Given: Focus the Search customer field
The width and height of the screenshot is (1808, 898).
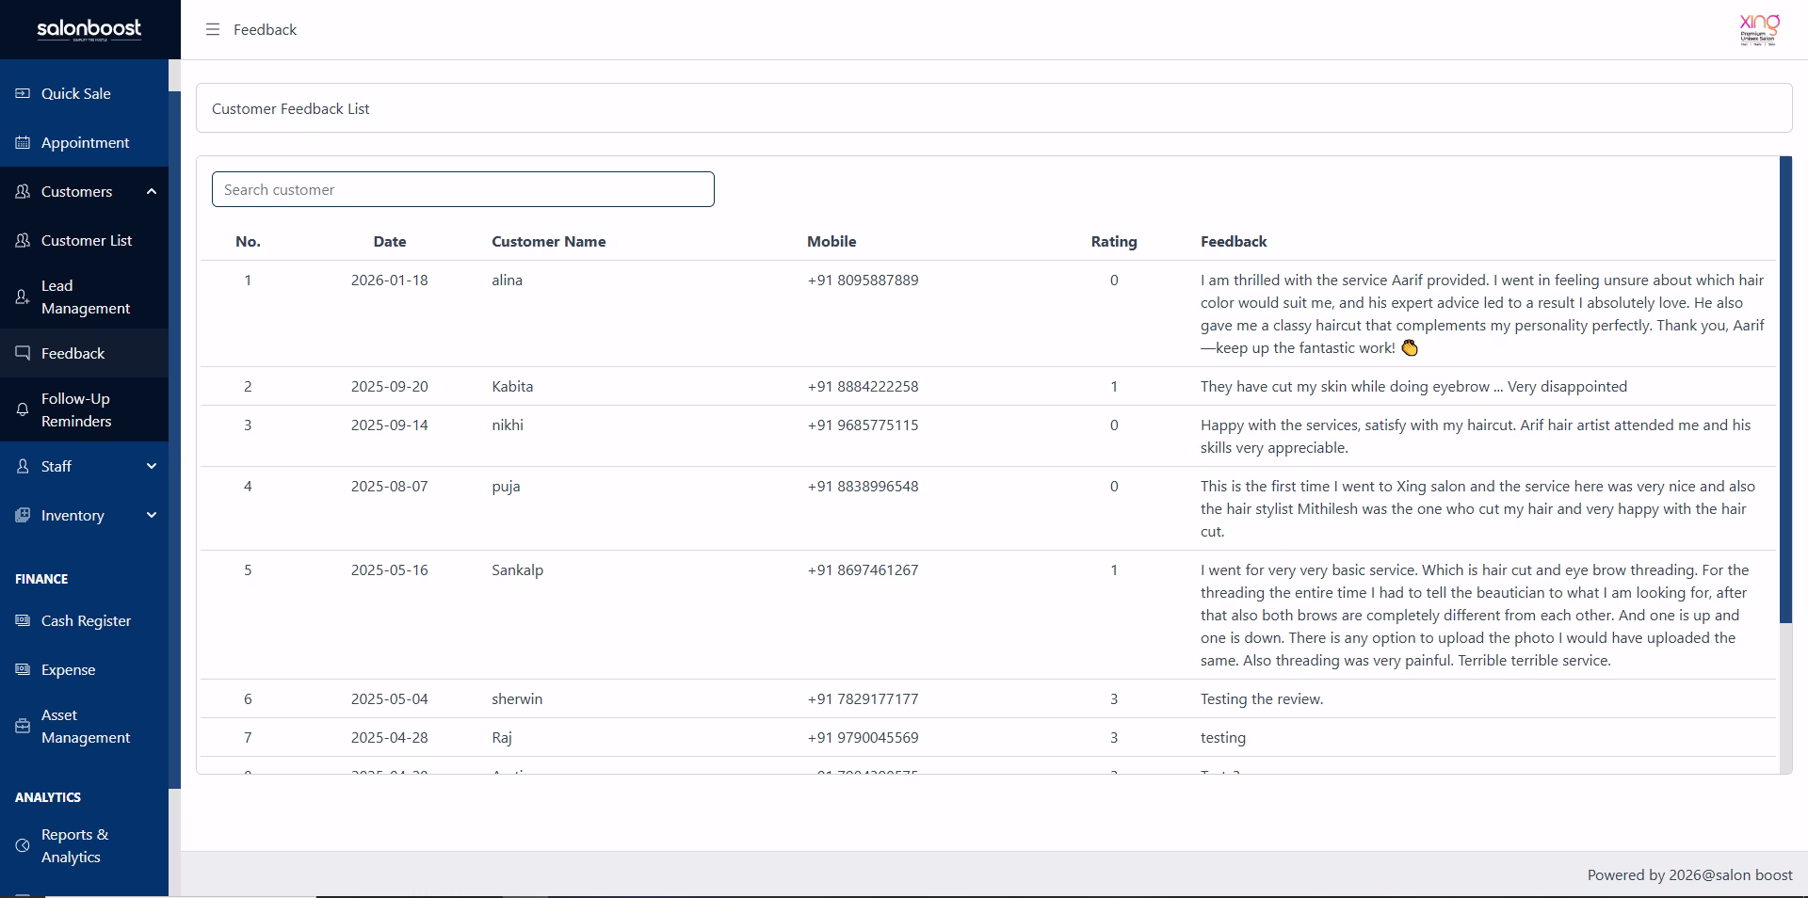Looking at the screenshot, I should (x=462, y=189).
